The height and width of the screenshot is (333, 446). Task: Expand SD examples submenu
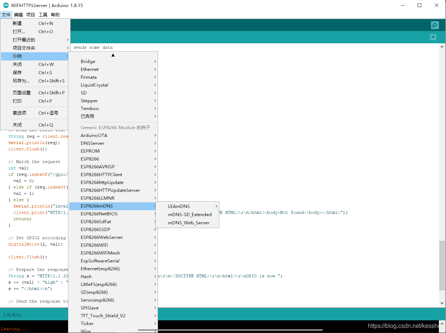coord(113,93)
